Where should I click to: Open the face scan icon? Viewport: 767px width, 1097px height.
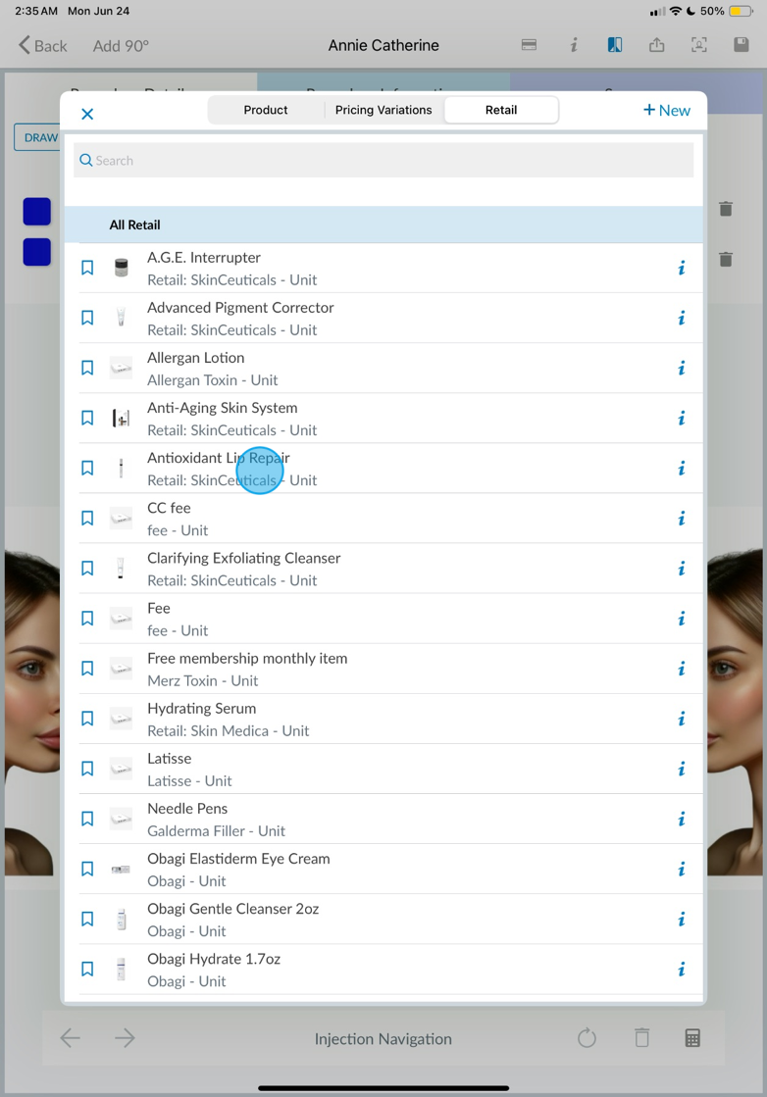[698, 45]
